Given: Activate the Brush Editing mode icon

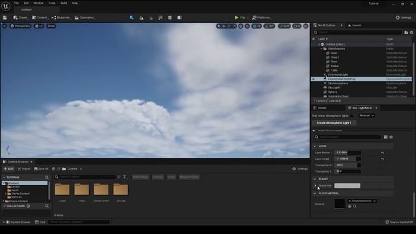Looking at the screenshot, I should pyautogui.click(x=179, y=18).
